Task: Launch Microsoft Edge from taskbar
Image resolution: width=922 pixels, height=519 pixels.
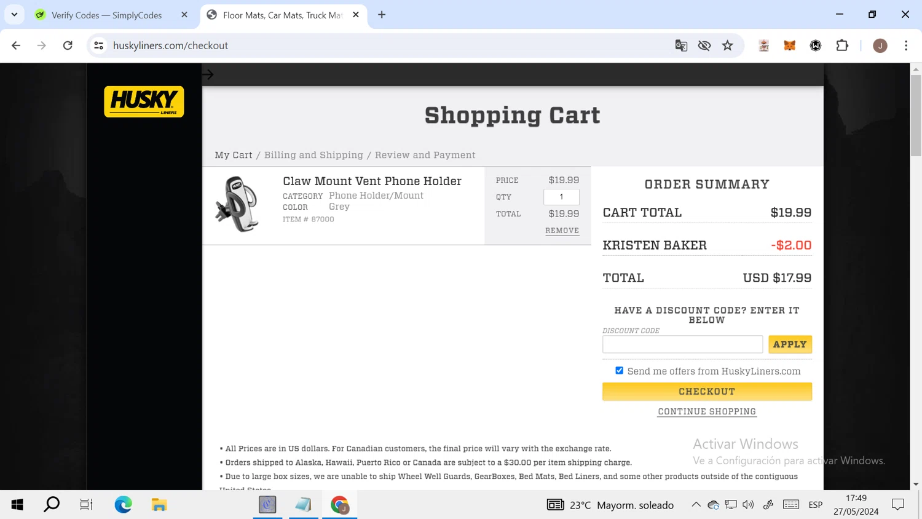Action: (123, 505)
